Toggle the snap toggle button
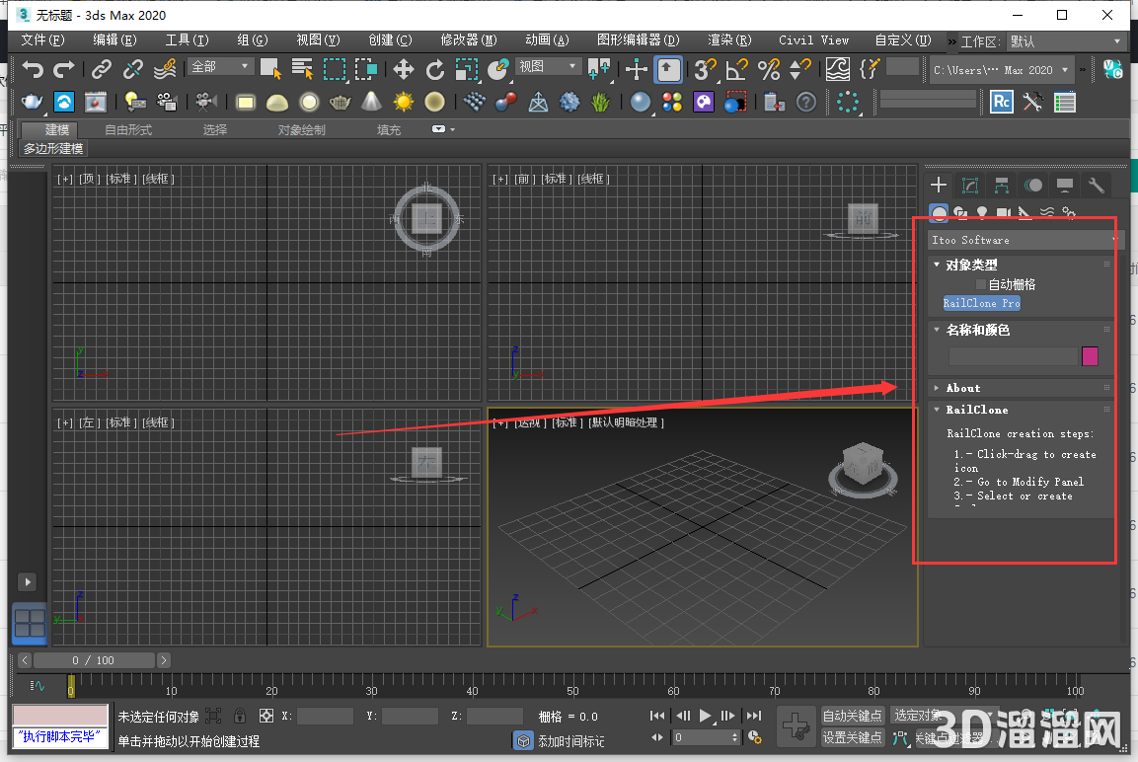Viewport: 1138px width, 762px height. [703, 70]
